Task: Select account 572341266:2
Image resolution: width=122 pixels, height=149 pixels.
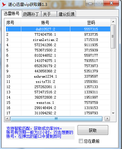Action: tap(45, 45)
